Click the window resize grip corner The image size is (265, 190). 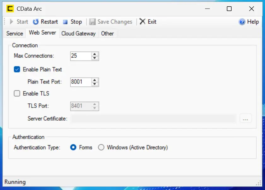(259, 183)
